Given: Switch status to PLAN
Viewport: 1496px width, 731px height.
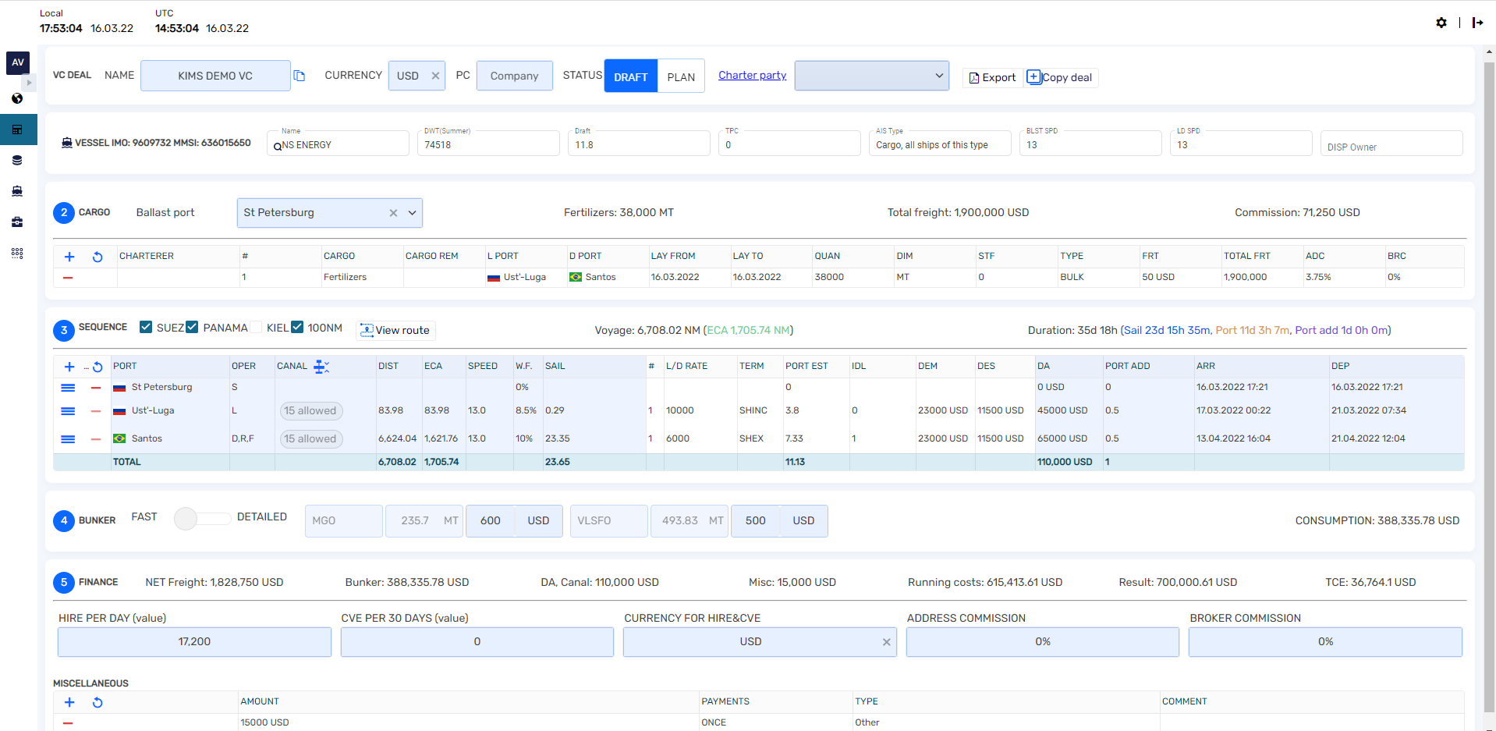Looking at the screenshot, I should 680,76.
